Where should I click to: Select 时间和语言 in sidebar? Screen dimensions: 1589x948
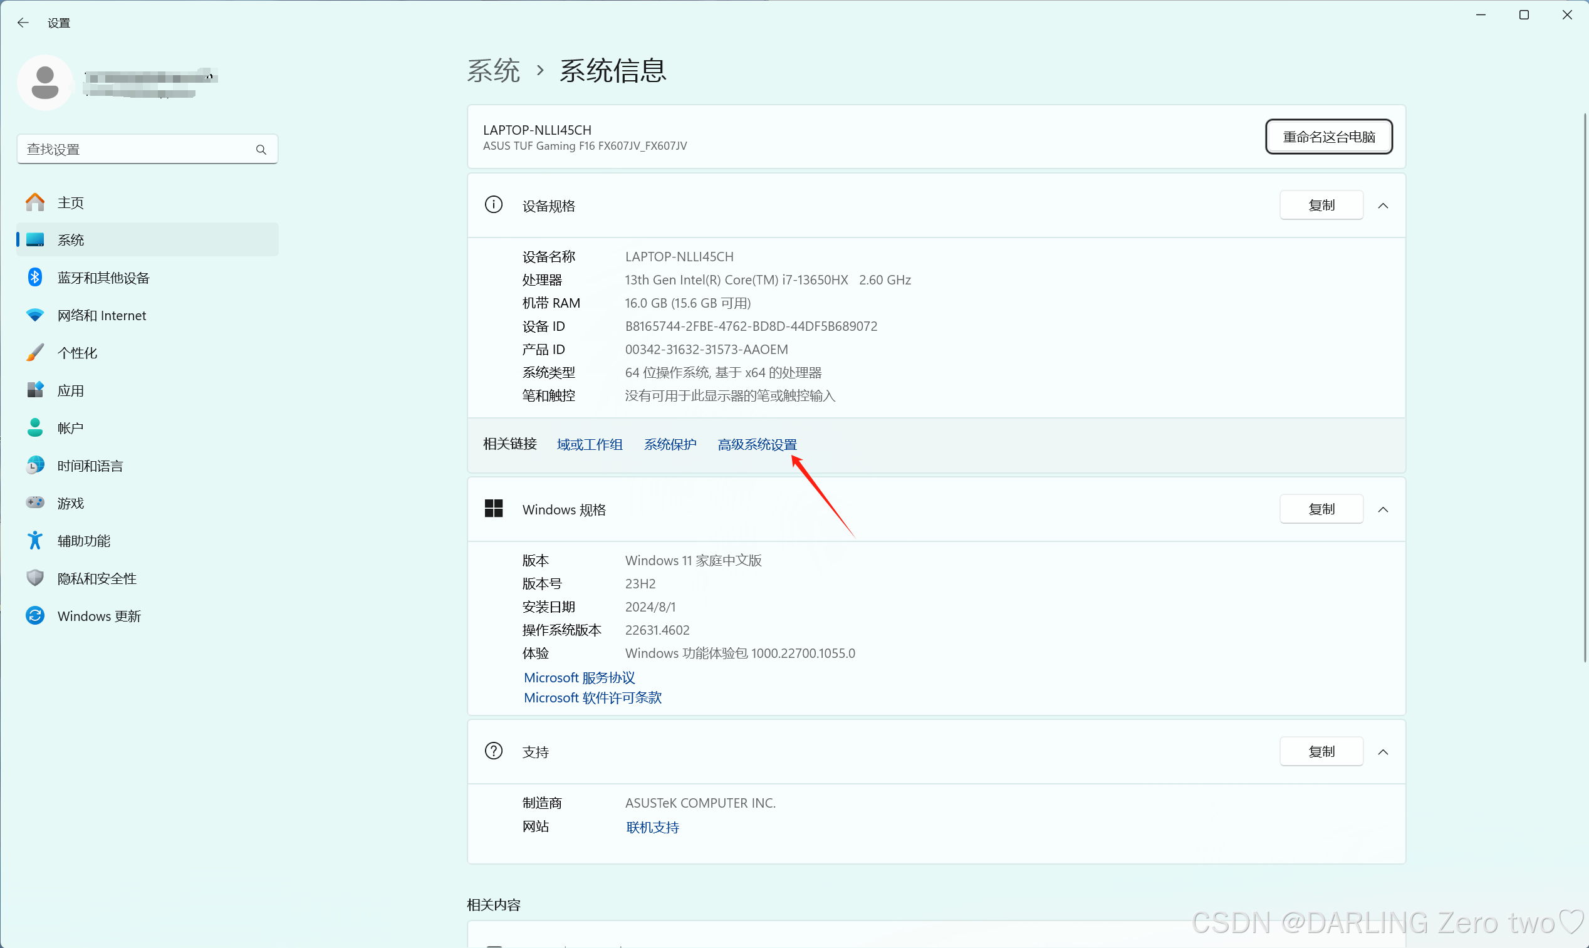tap(90, 466)
